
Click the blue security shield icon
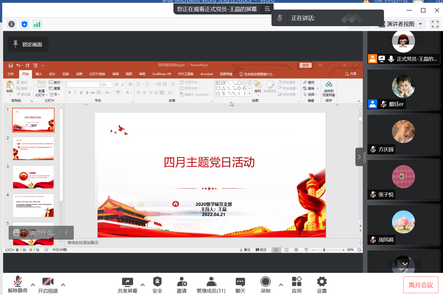coord(24,24)
